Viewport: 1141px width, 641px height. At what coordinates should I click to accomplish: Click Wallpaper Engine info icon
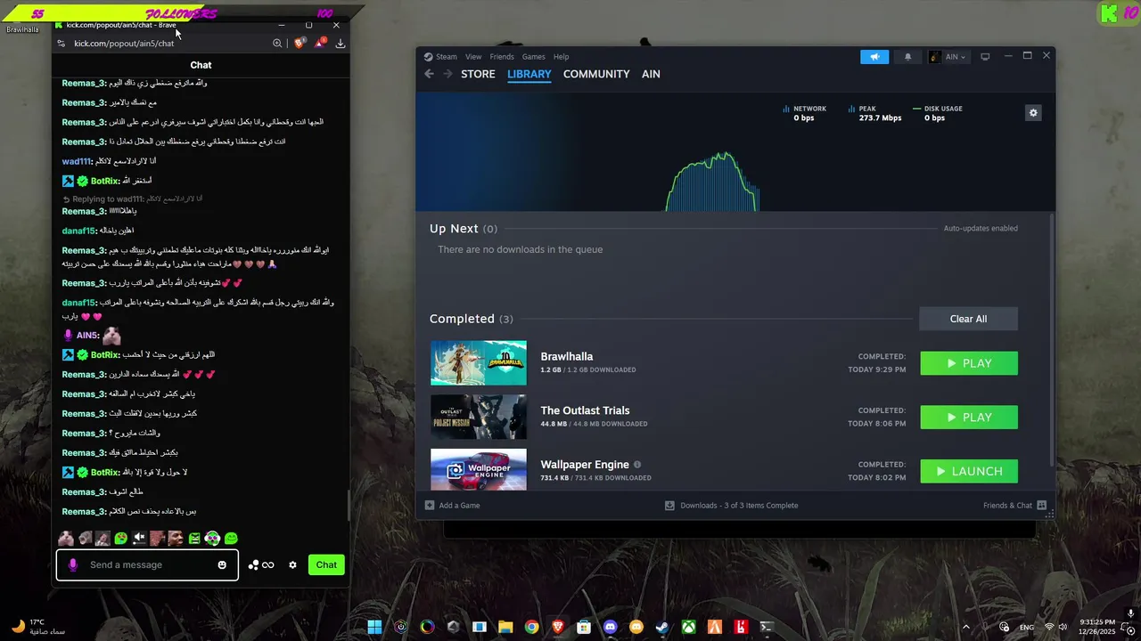[x=637, y=465]
